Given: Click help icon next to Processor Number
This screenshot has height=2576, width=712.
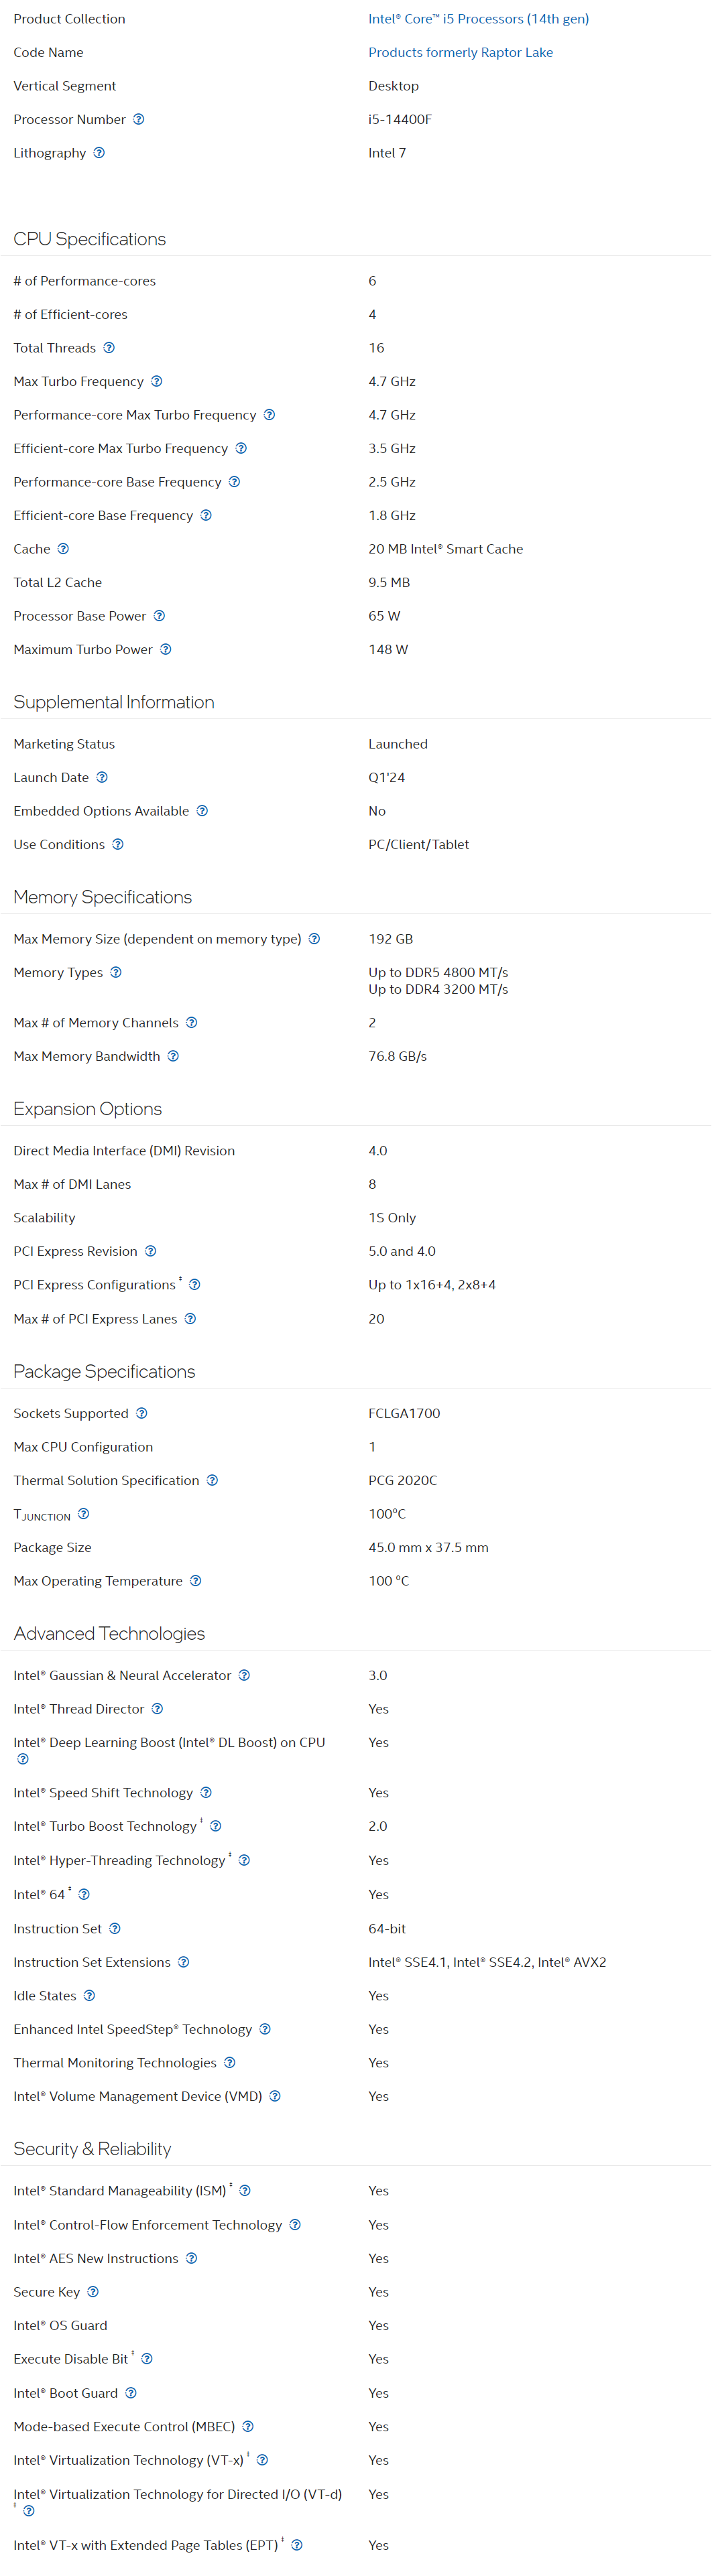Looking at the screenshot, I should (x=139, y=119).
